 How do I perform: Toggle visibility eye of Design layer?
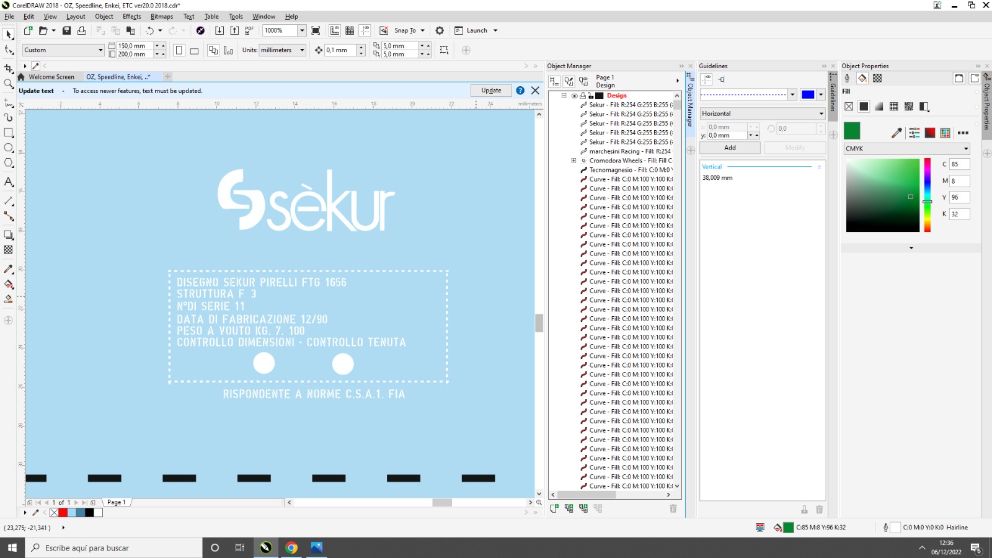tap(574, 95)
